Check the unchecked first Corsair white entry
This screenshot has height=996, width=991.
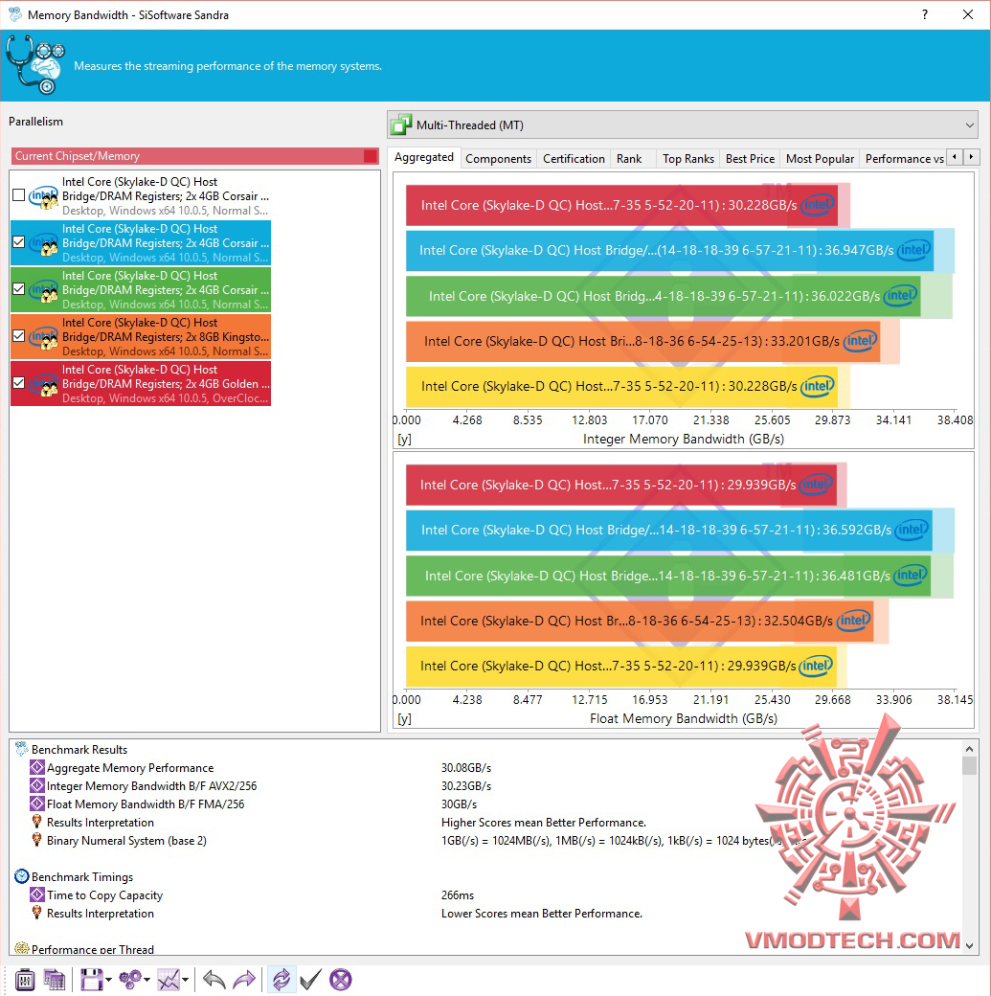click(x=19, y=195)
